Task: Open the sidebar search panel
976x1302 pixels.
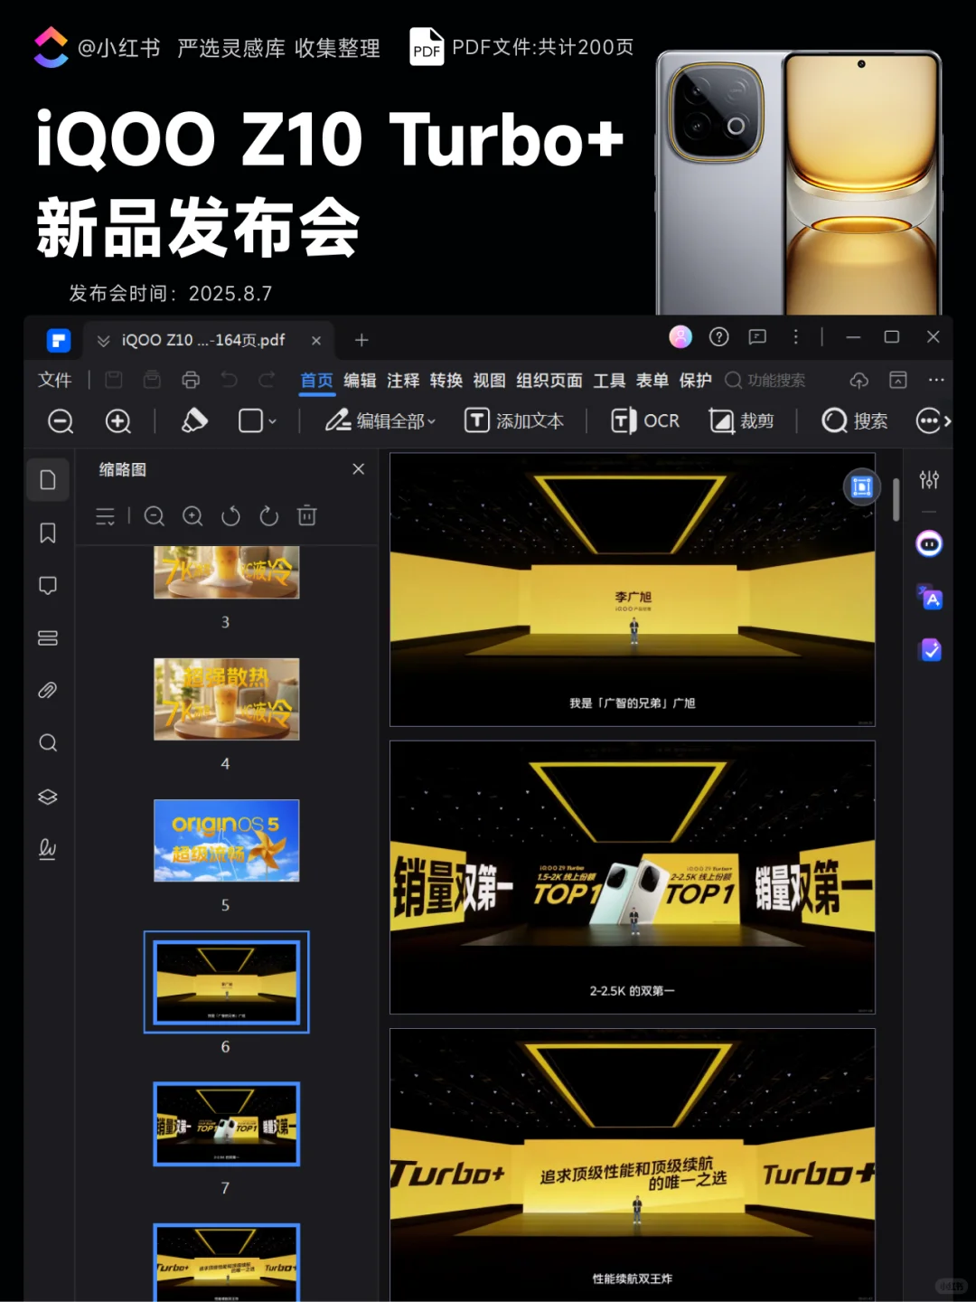Action: coord(48,743)
